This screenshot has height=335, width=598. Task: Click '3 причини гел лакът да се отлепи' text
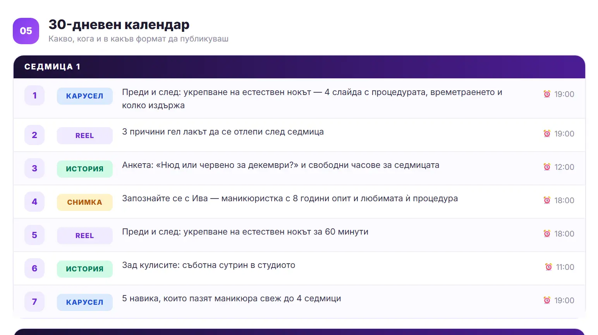[x=223, y=132]
